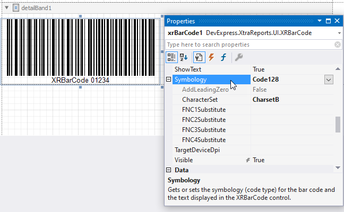Viewport: 344px width, 212px height.
Task: Click the CharsetB value cell
Action: pos(292,100)
